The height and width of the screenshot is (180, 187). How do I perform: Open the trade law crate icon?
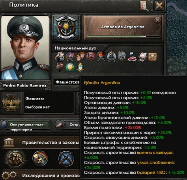[x=40, y=158]
